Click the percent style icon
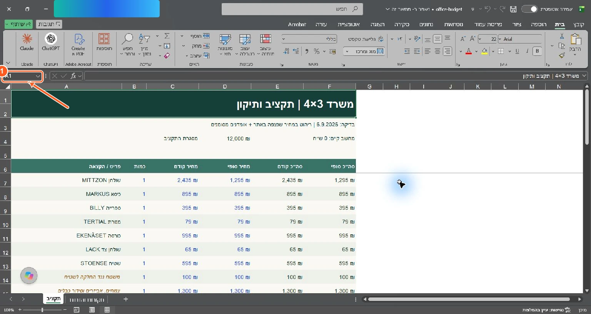Viewport: 591px width, 314px height. point(317,51)
